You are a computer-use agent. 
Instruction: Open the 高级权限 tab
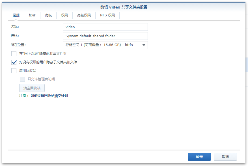click(x=84, y=15)
